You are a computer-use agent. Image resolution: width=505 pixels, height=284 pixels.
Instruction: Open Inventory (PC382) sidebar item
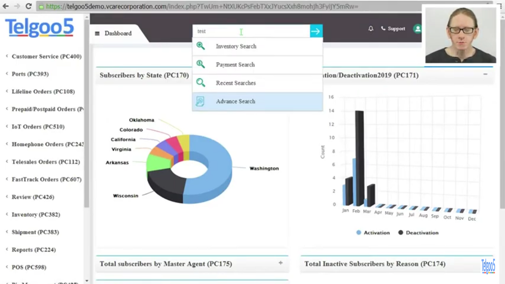pyautogui.click(x=36, y=215)
